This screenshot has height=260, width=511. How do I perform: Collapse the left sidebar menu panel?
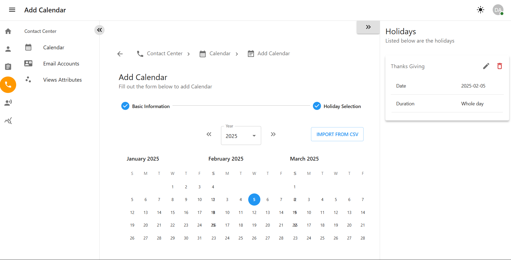coord(99,30)
